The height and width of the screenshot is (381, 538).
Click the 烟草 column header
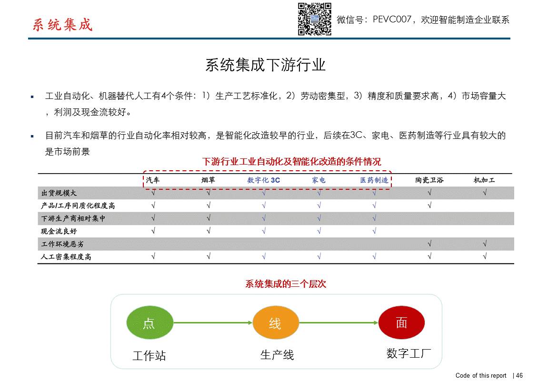click(x=208, y=180)
